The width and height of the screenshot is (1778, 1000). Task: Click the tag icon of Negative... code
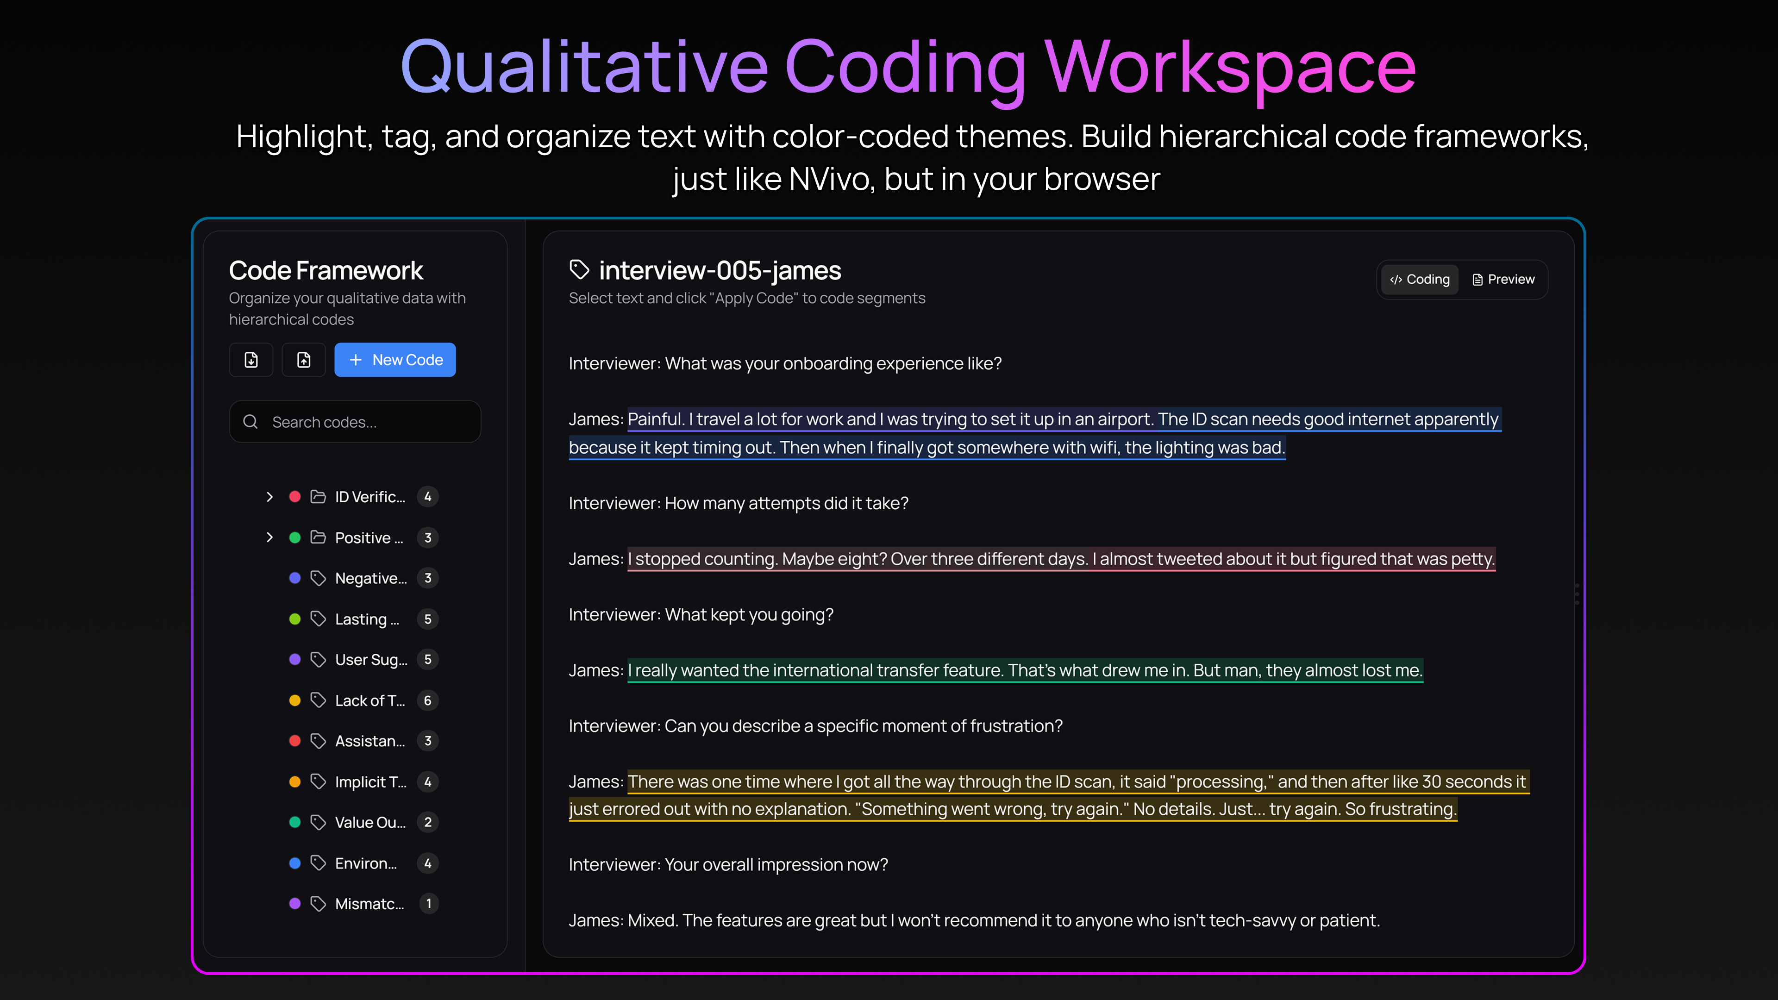[318, 578]
